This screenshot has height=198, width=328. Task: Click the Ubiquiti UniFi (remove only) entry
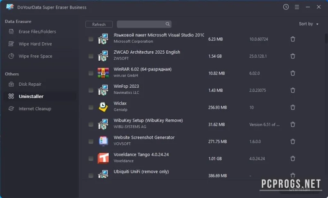(x=141, y=171)
